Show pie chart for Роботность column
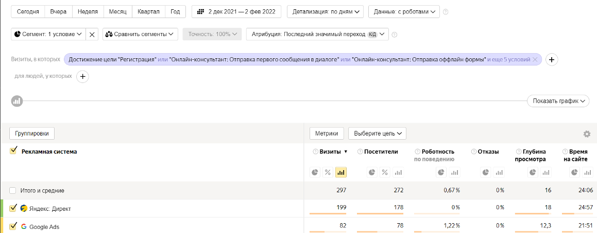Screen dimensions: 597x233 point(441,173)
